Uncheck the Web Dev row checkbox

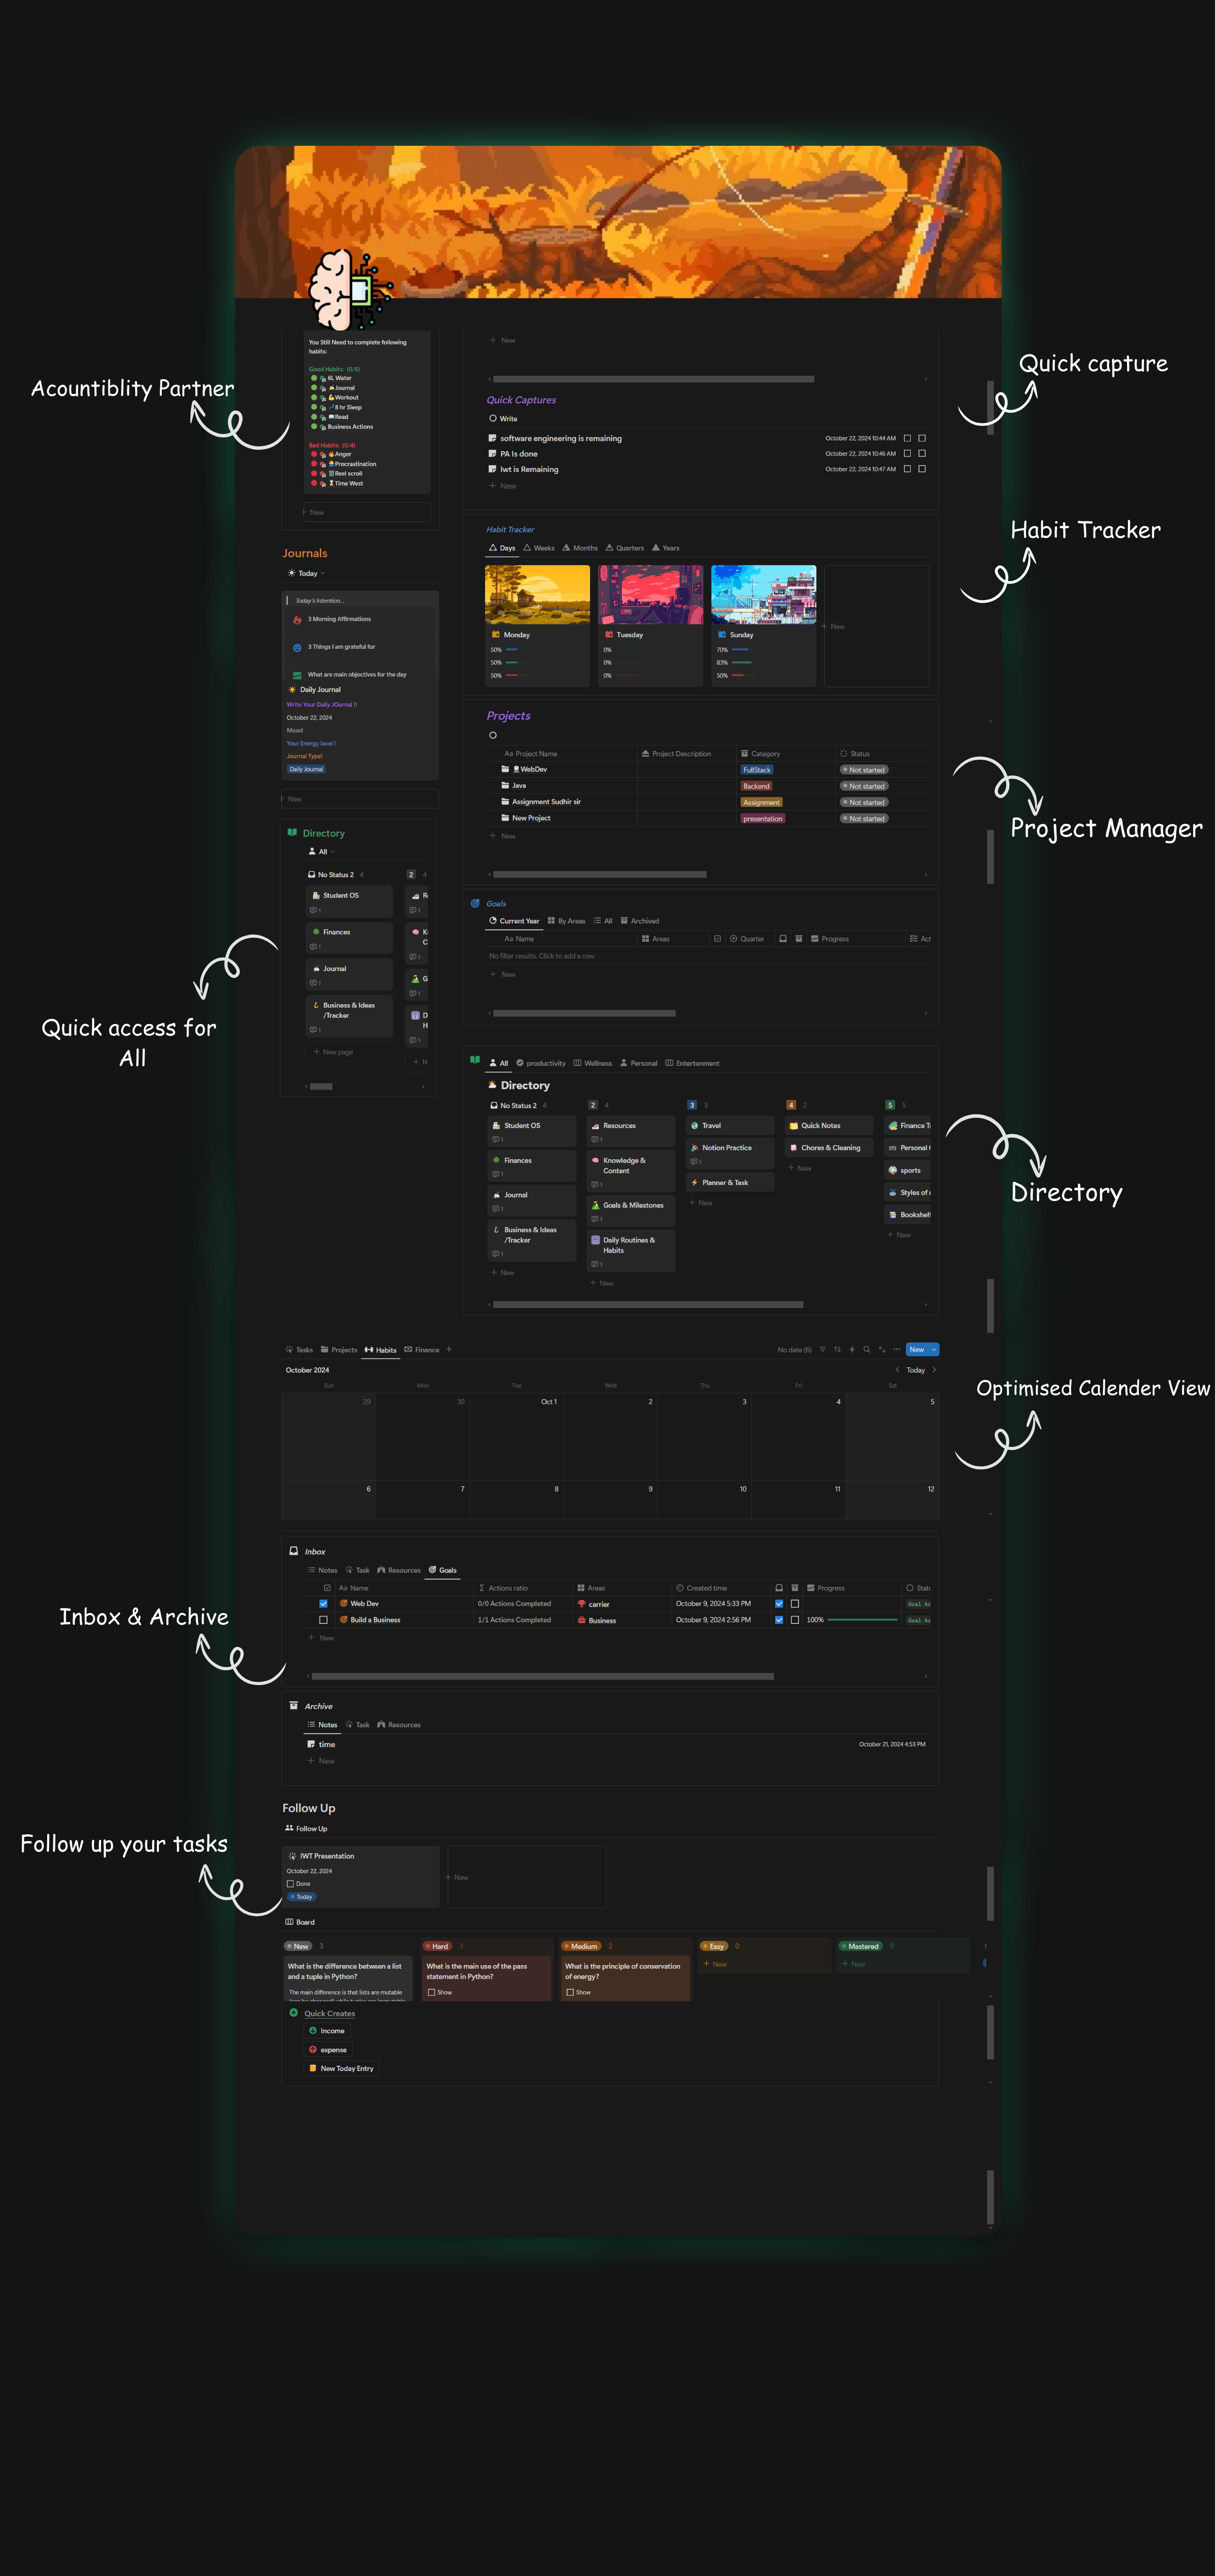click(323, 1604)
